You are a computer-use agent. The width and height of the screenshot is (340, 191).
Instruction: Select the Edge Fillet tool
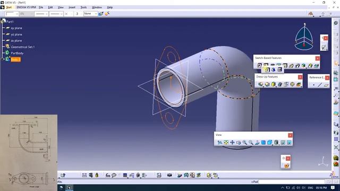point(261,84)
